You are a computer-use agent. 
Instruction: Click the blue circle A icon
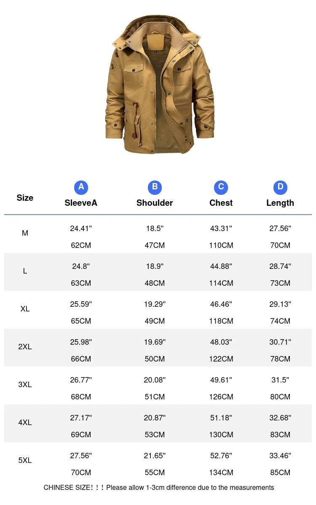tap(81, 187)
